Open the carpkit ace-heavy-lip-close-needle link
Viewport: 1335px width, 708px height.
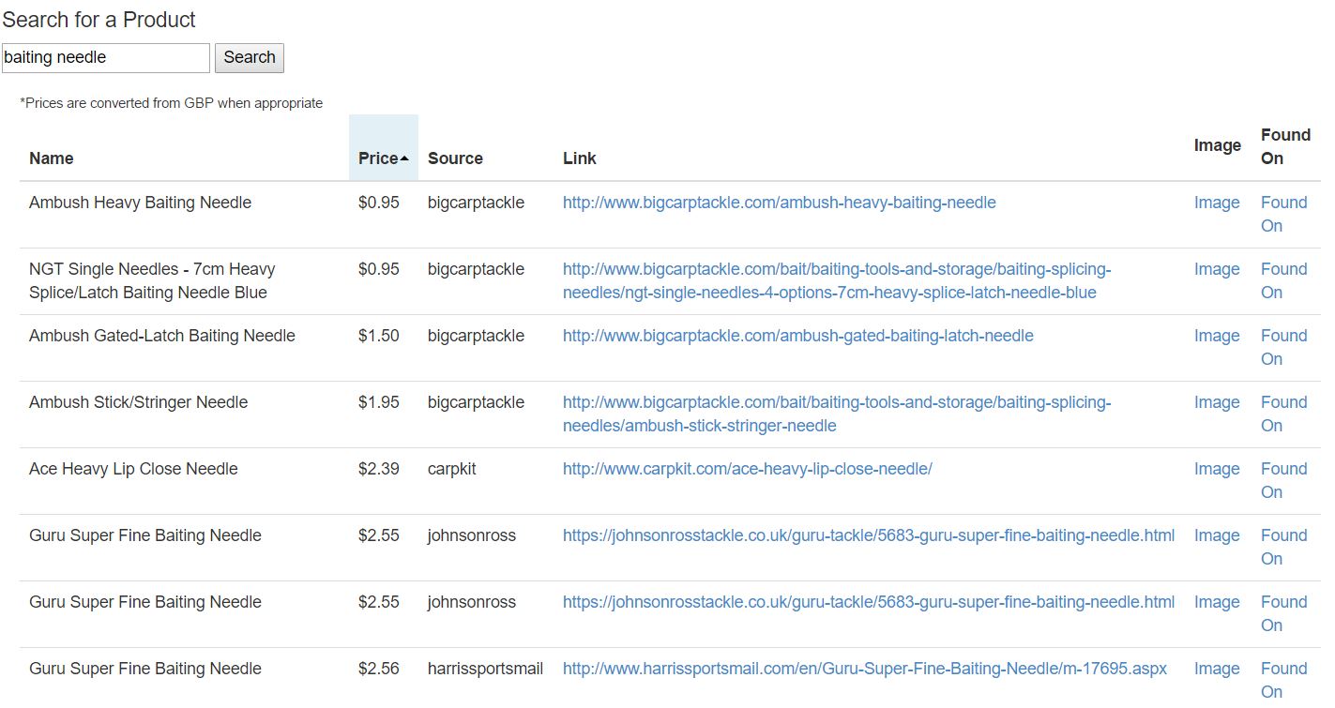(x=747, y=469)
